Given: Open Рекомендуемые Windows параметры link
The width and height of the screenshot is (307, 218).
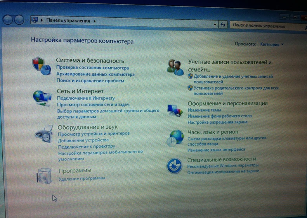Looking at the screenshot, I should tap(223, 166).
